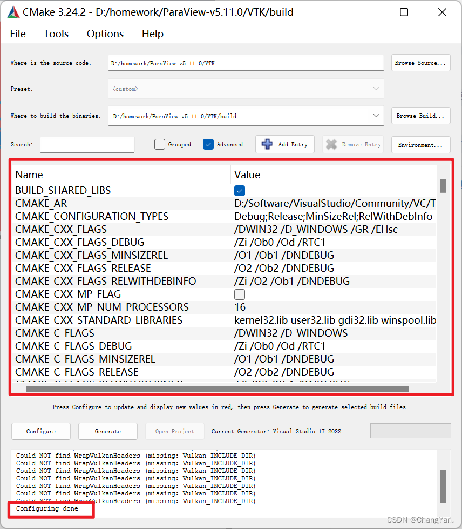Disable the Advanced checkbox
Screen dimensions: 462x529
(208, 144)
